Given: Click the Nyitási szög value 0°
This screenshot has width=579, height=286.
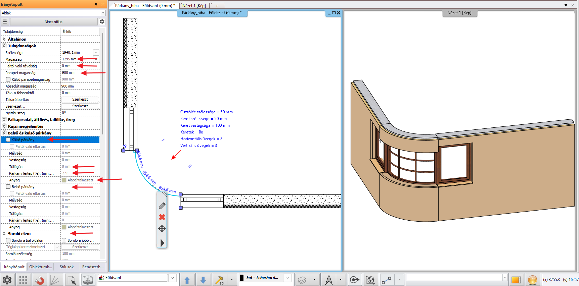Looking at the screenshot, I should 80,113.
